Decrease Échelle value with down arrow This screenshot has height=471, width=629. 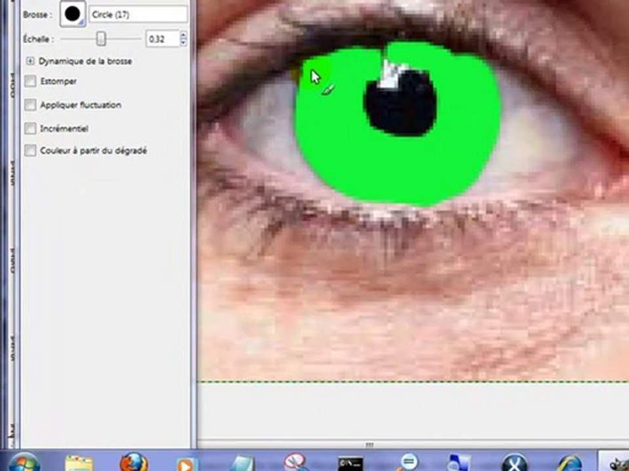tap(183, 43)
